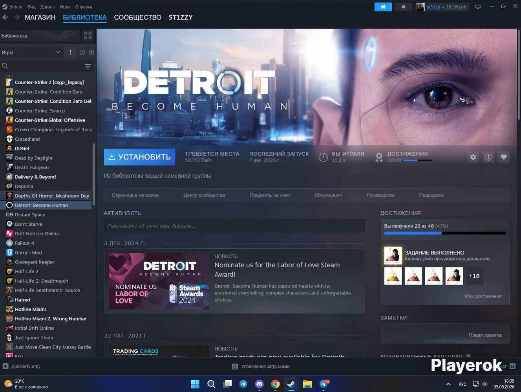Open the Игры menu in the menu bar
Image resolution: width=521 pixels, height=392 pixels.
click(x=65, y=7)
